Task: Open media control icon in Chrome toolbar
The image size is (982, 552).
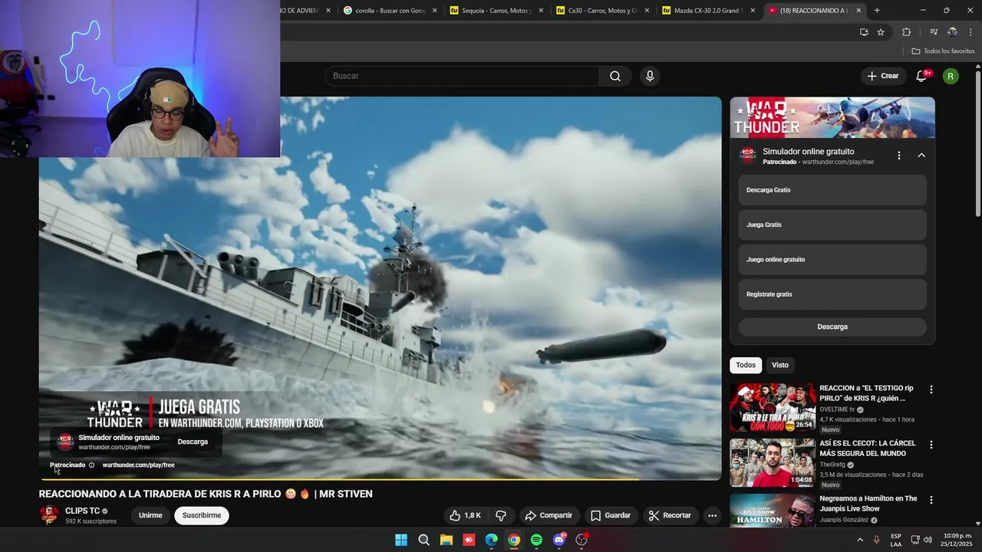Action: click(934, 32)
